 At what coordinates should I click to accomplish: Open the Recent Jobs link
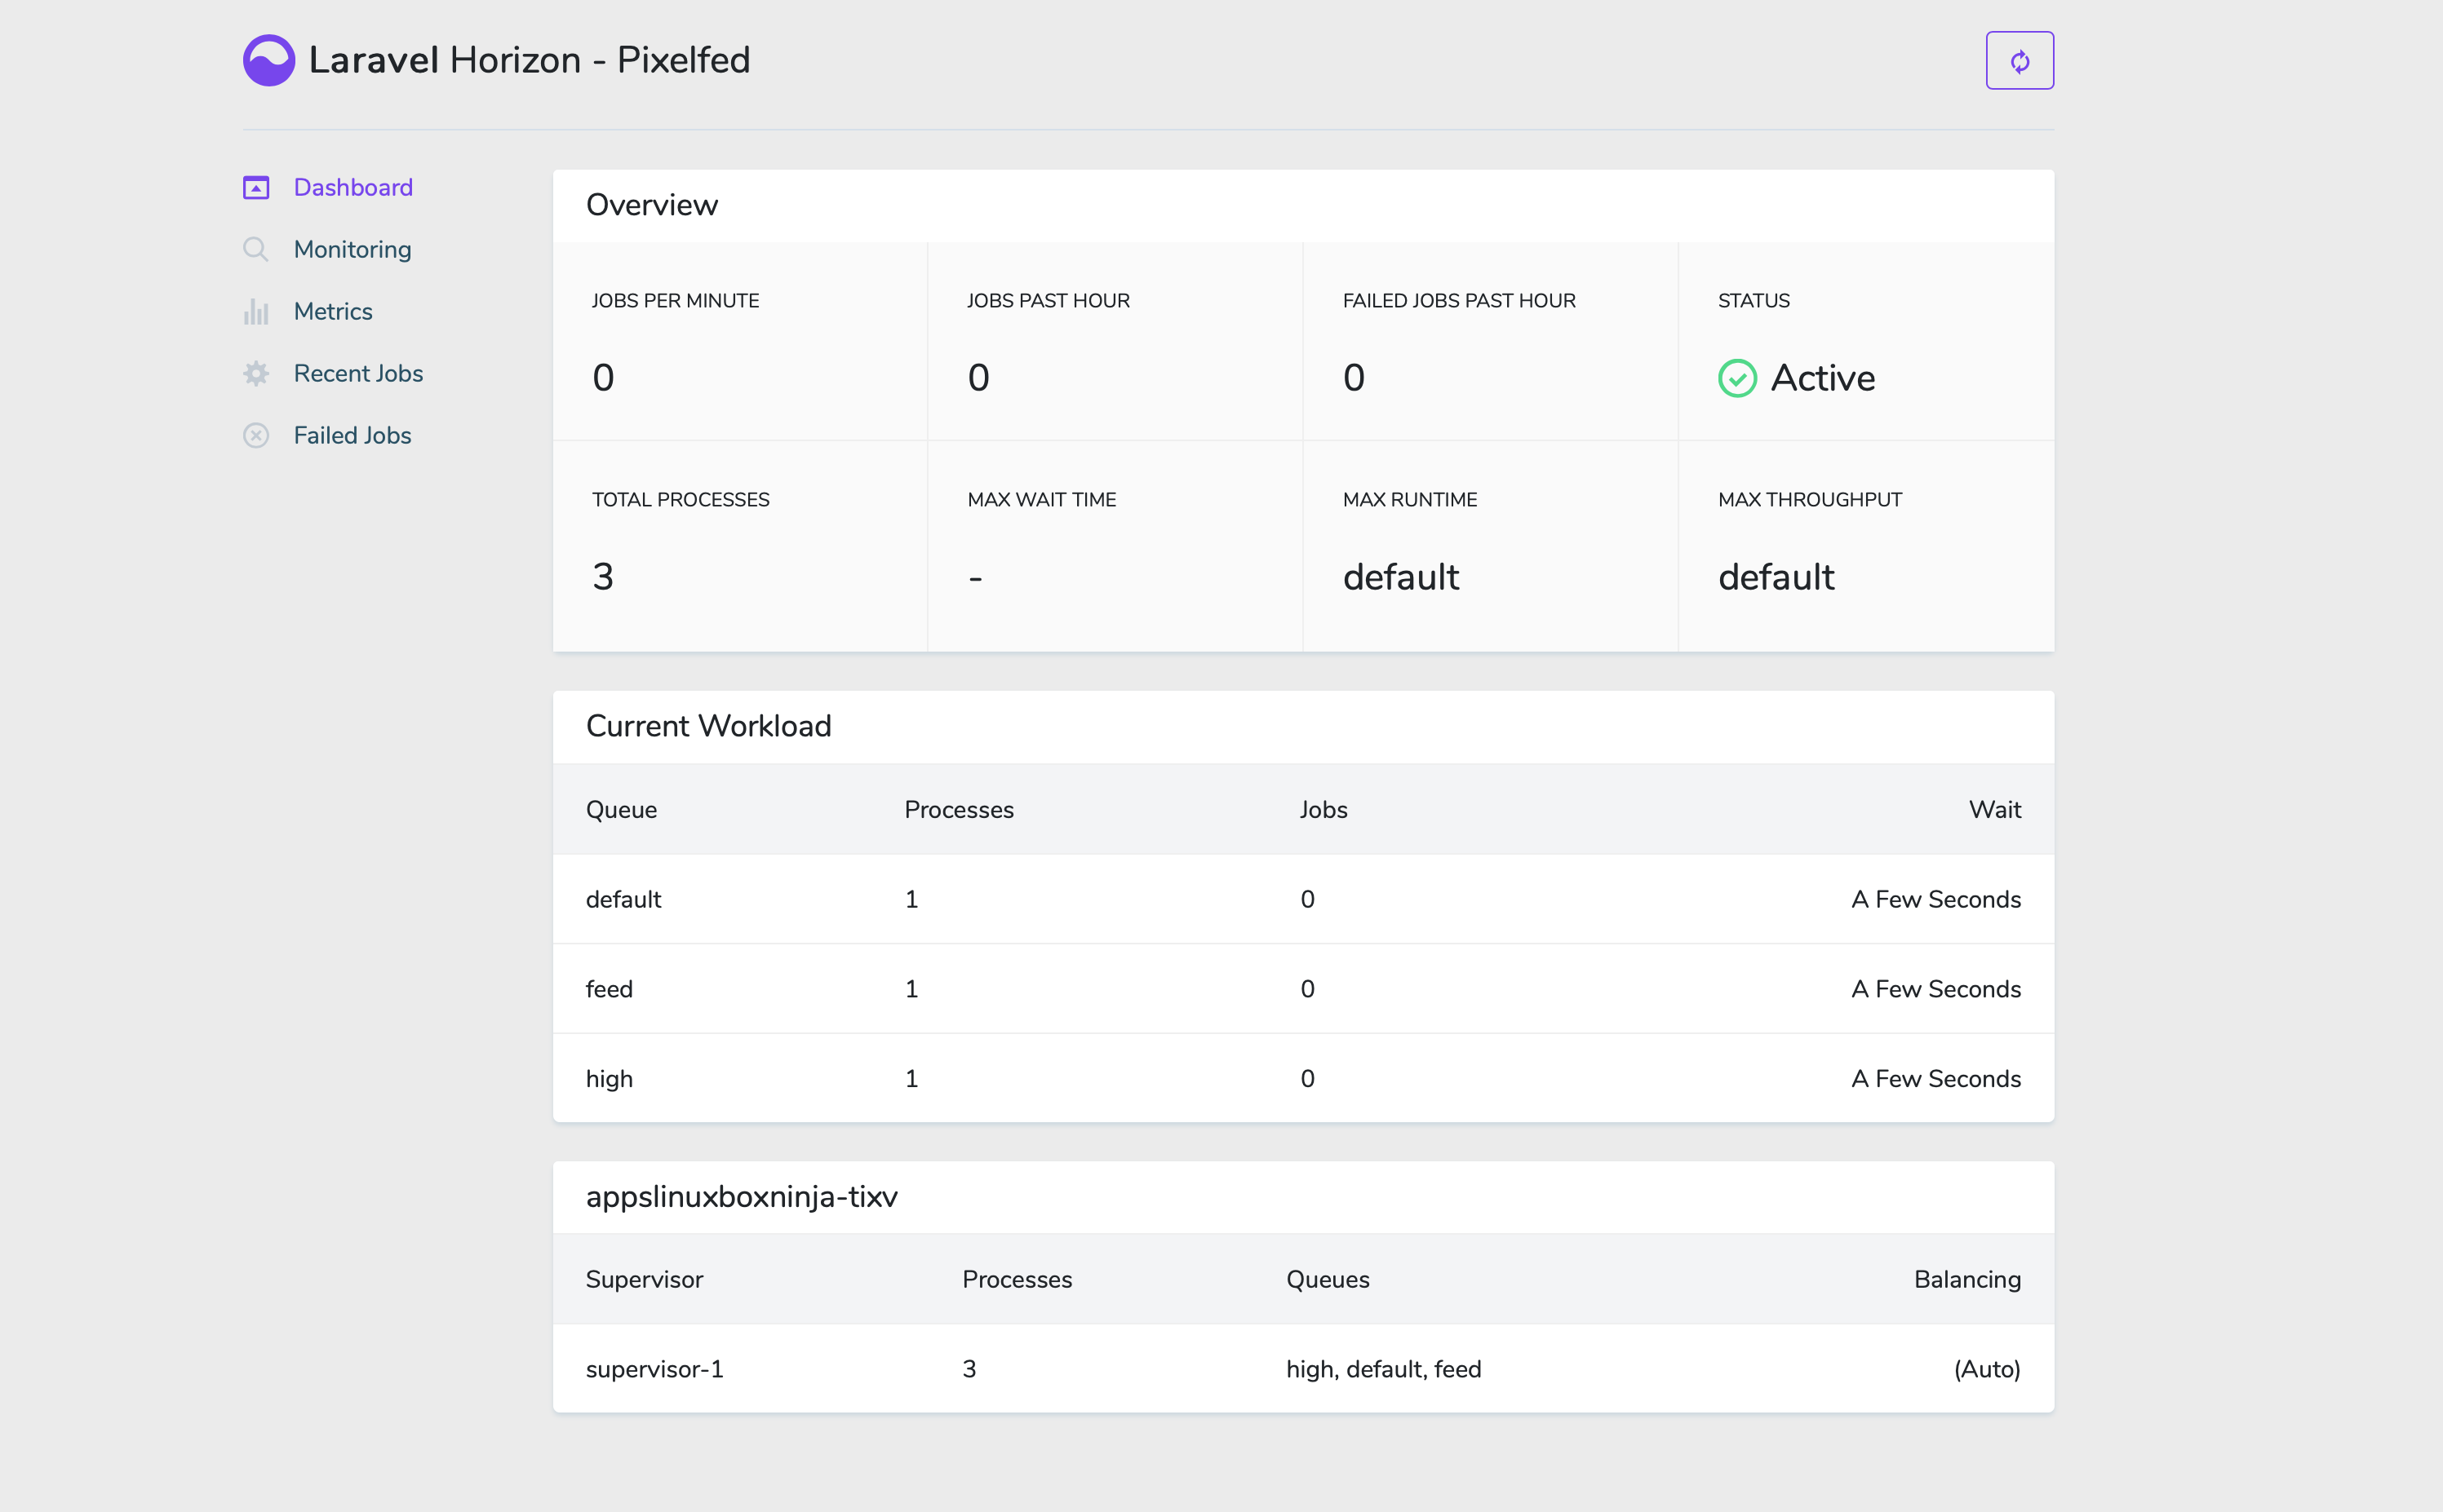[358, 374]
